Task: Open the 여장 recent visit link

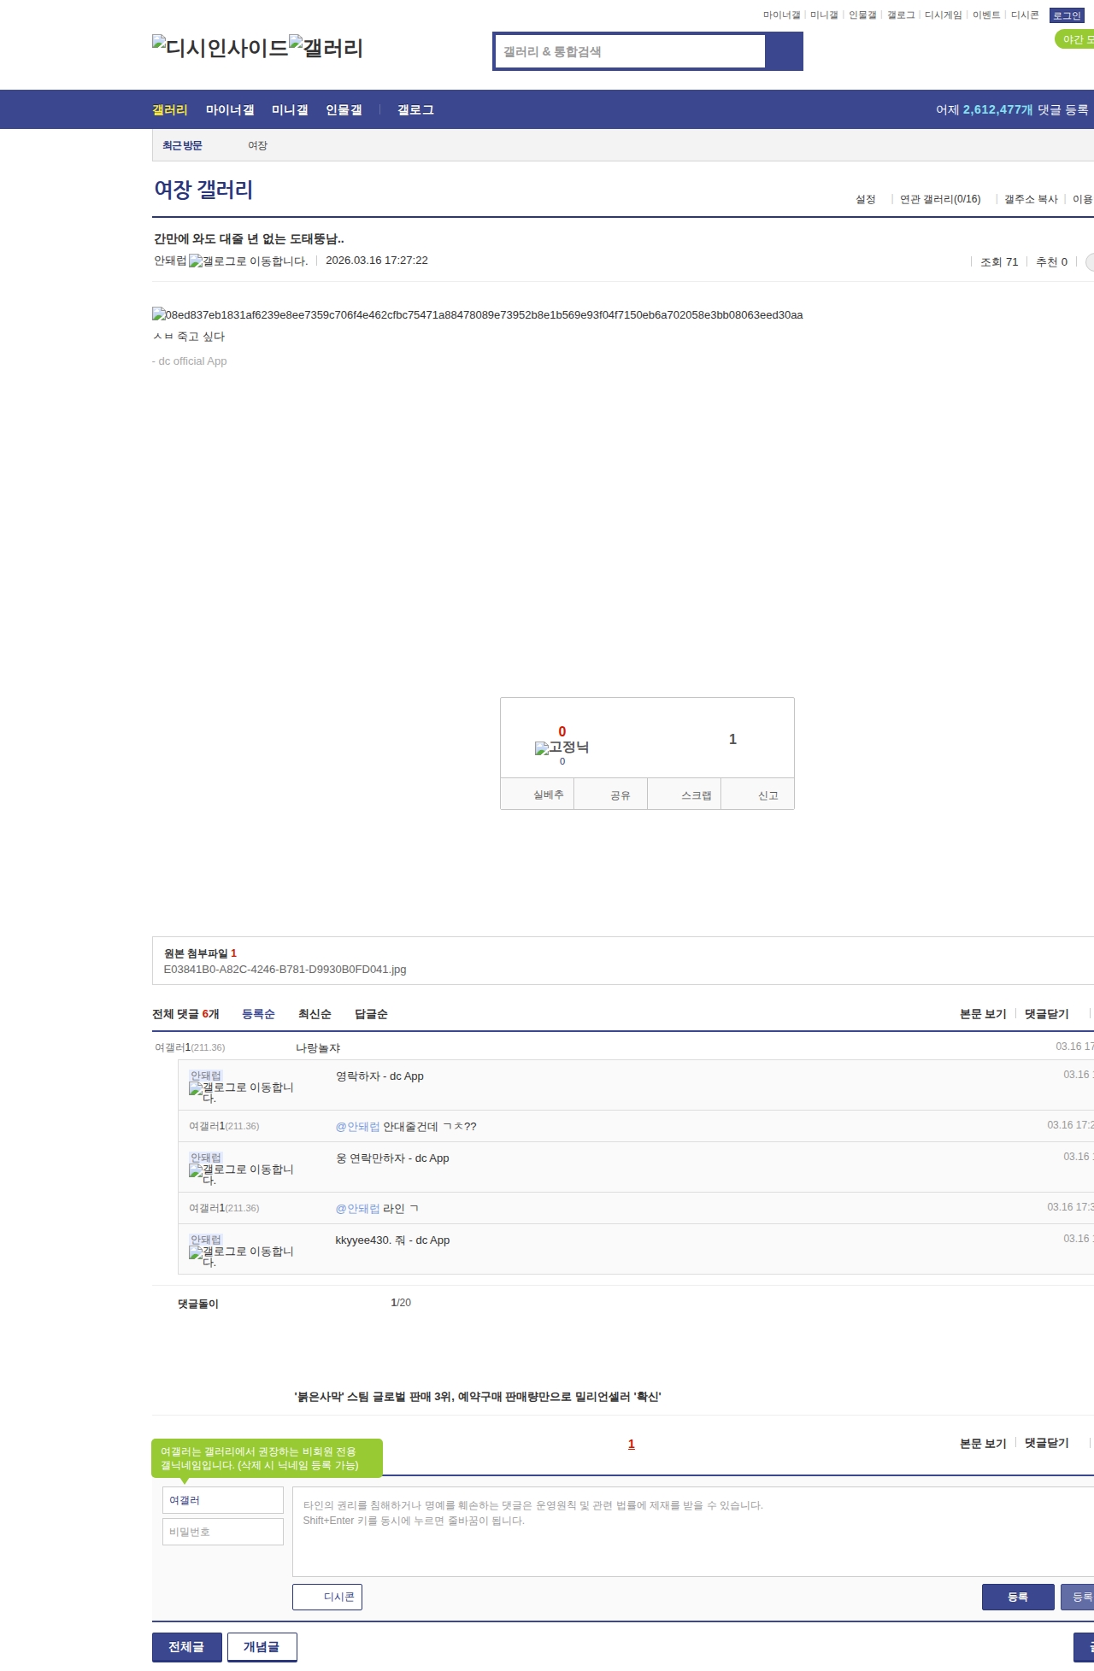Action: coord(257,146)
